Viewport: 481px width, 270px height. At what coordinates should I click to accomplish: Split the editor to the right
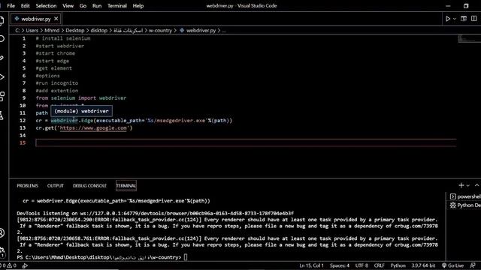point(474,19)
